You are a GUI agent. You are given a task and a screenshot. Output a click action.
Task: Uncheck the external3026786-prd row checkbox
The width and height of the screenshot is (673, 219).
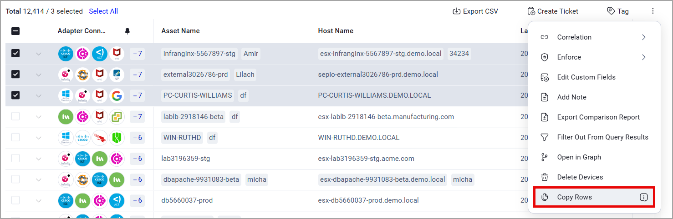[15, 75]
